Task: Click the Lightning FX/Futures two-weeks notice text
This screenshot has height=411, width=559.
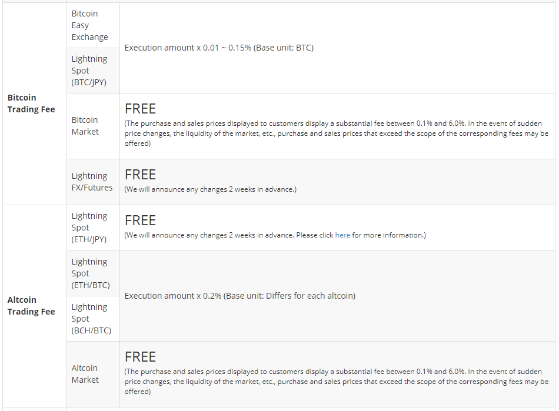Action: point(210,189)
